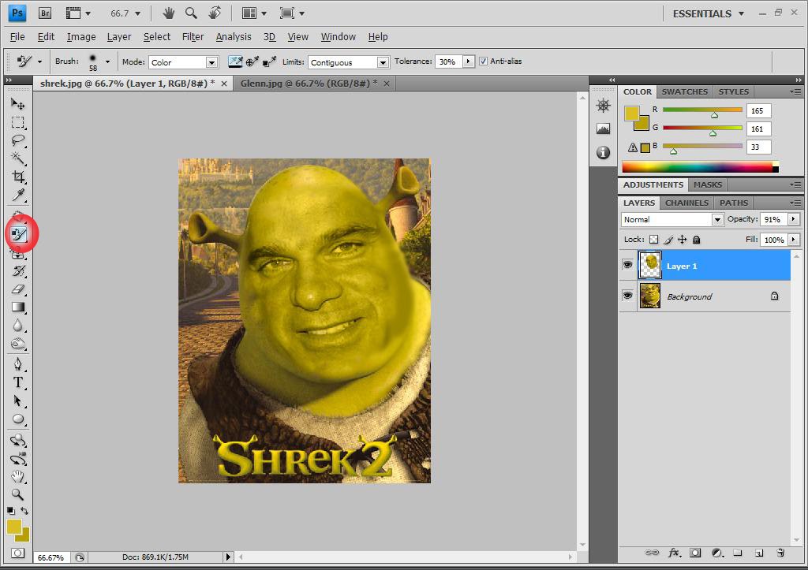Open the Tolerance slider arrow
808x570 pixels.
pyautogui.click(x=469, y=61)
